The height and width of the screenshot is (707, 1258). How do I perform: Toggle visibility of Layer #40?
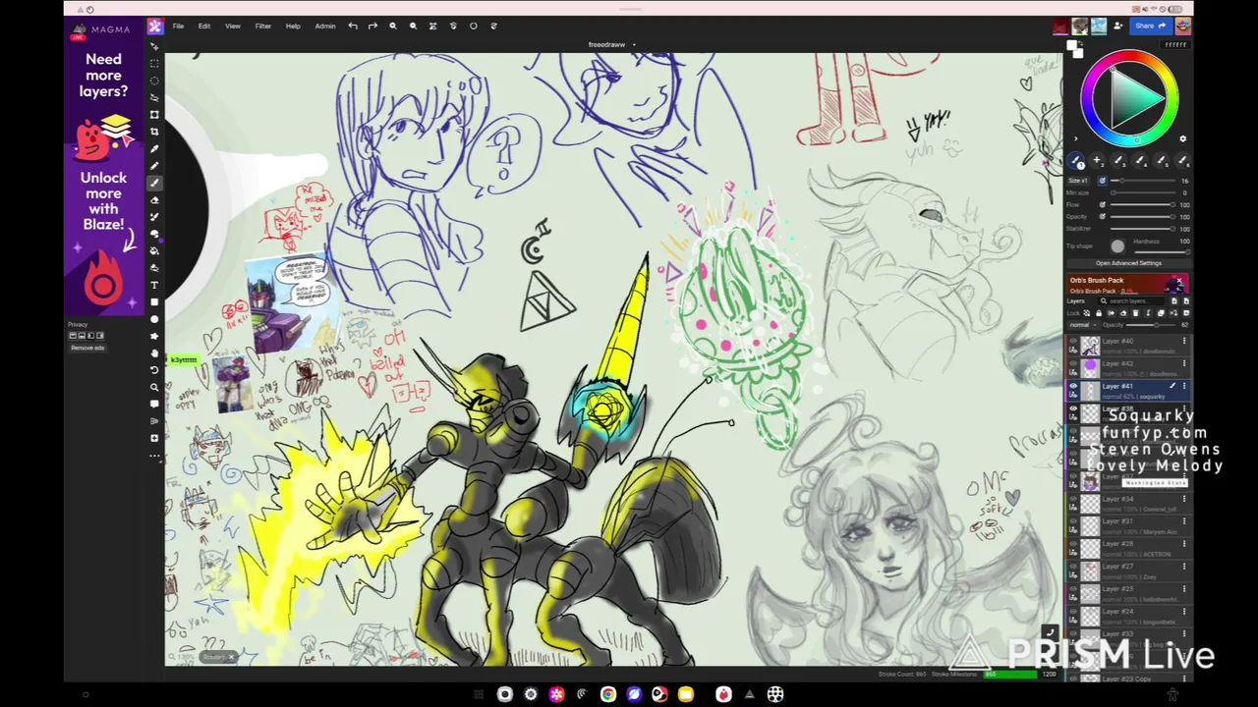(x=1073, y=341)
